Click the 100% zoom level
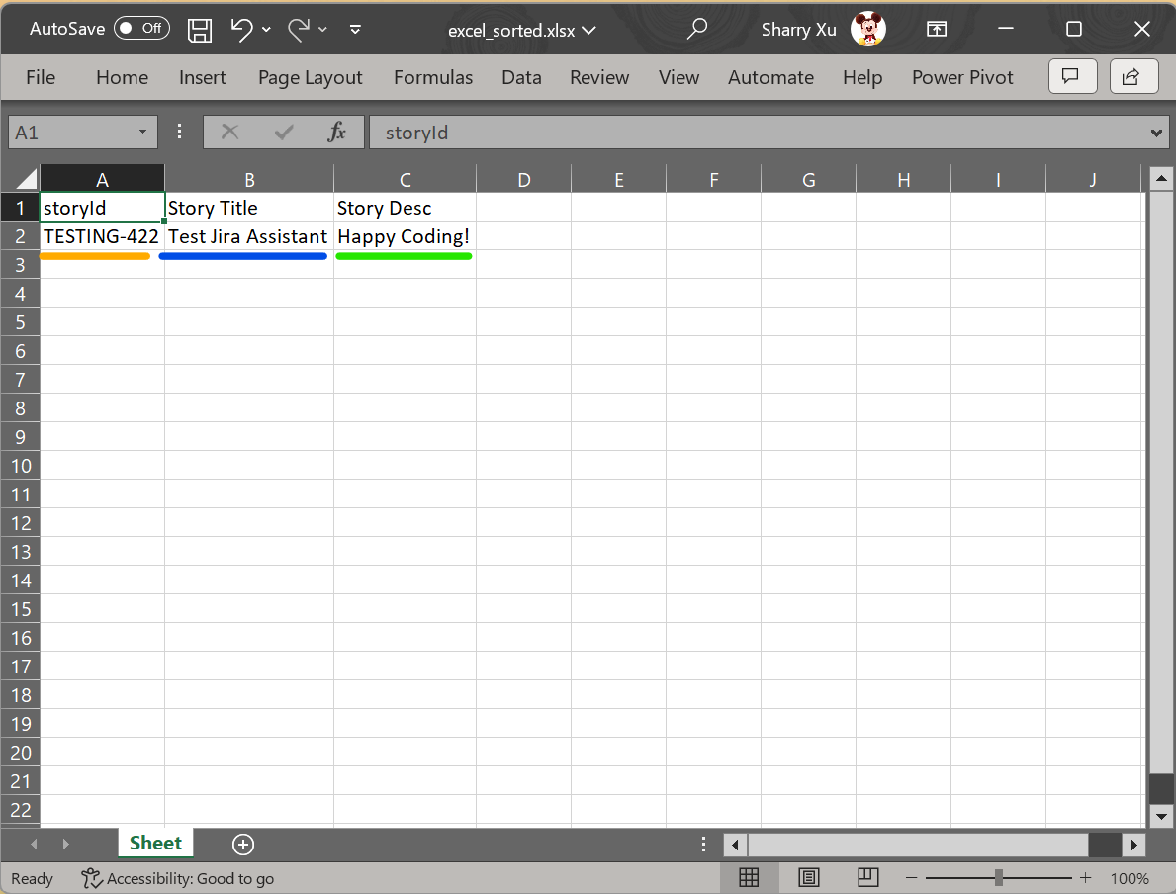Viewport: 1176px width, 894px height. [x=1130, y=878]
